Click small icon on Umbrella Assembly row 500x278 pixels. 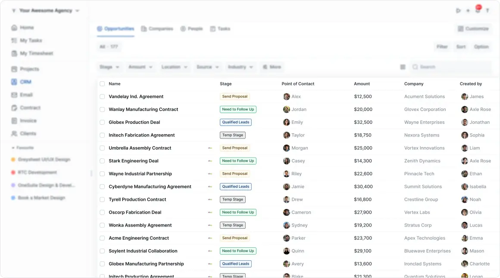(x=210, y=148)
